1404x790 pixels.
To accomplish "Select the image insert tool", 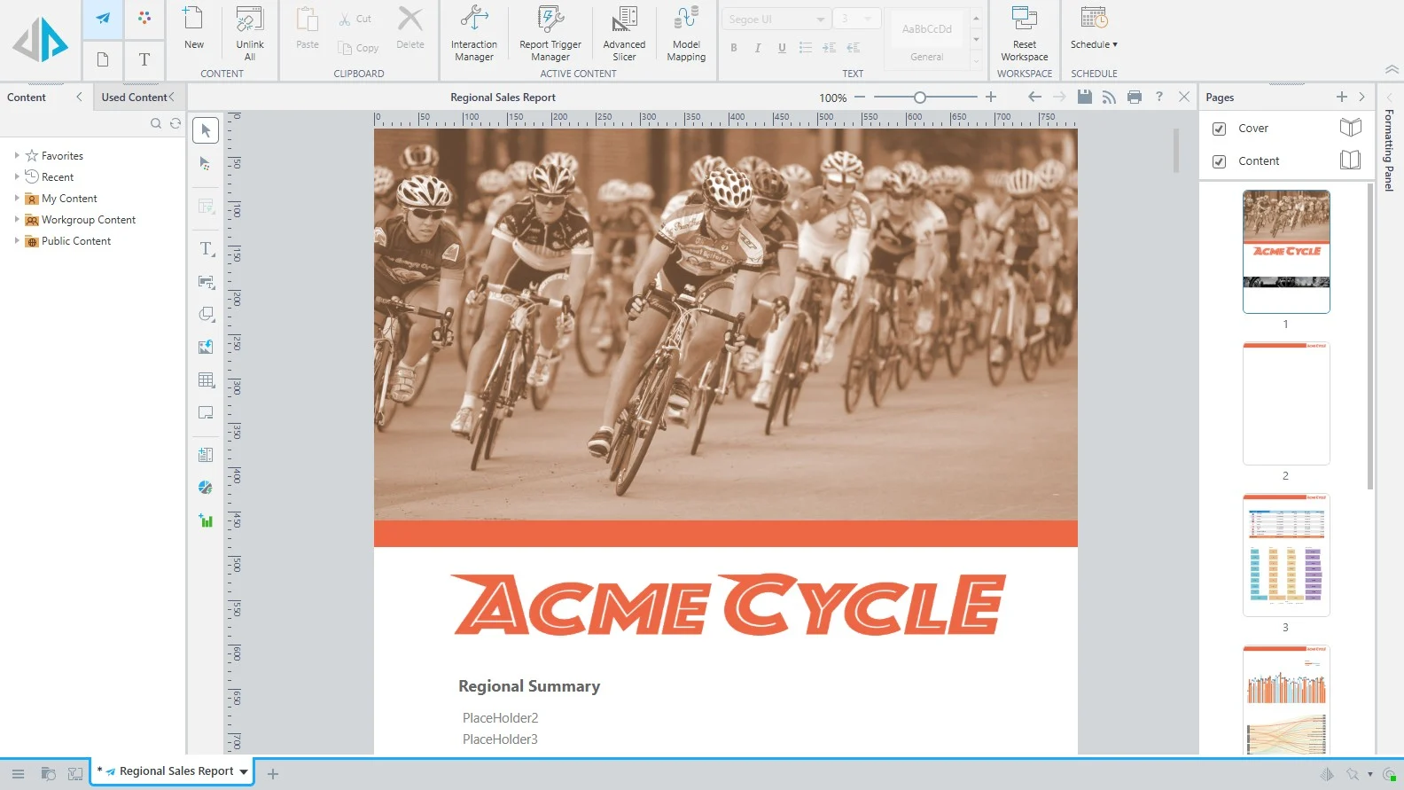I will click(206, 347).
